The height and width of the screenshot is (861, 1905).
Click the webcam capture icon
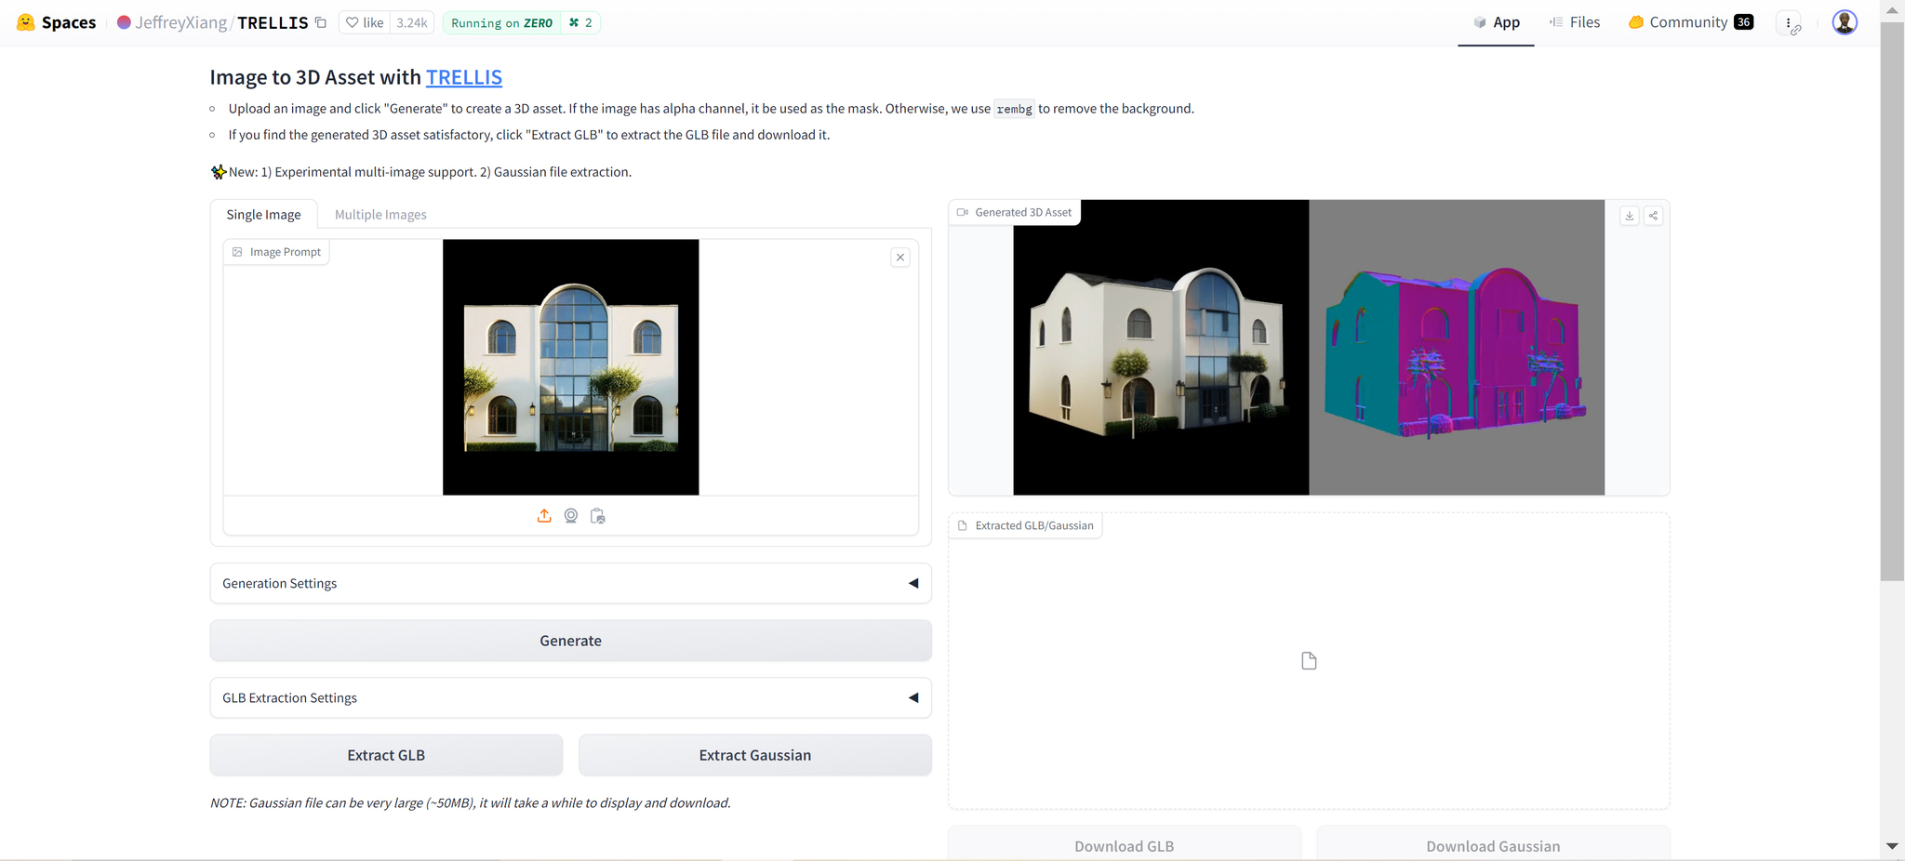coord(571,516)
